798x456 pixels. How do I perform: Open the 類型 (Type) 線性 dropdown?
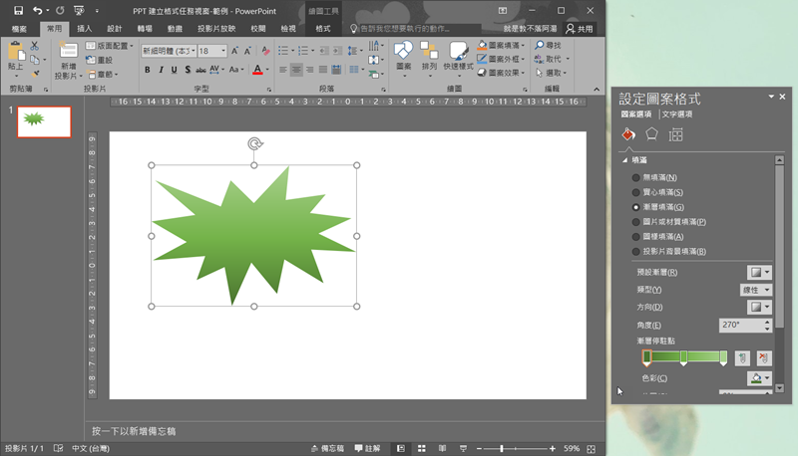click(x=755, y=290)
